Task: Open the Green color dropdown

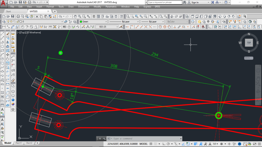Action: pos(93,22)
